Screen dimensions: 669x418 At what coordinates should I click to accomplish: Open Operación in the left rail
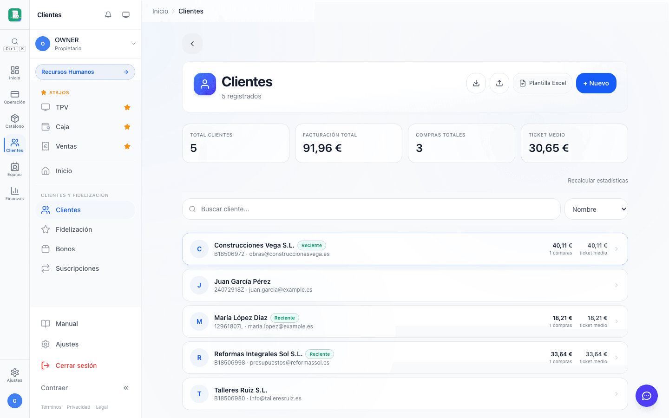15,97
